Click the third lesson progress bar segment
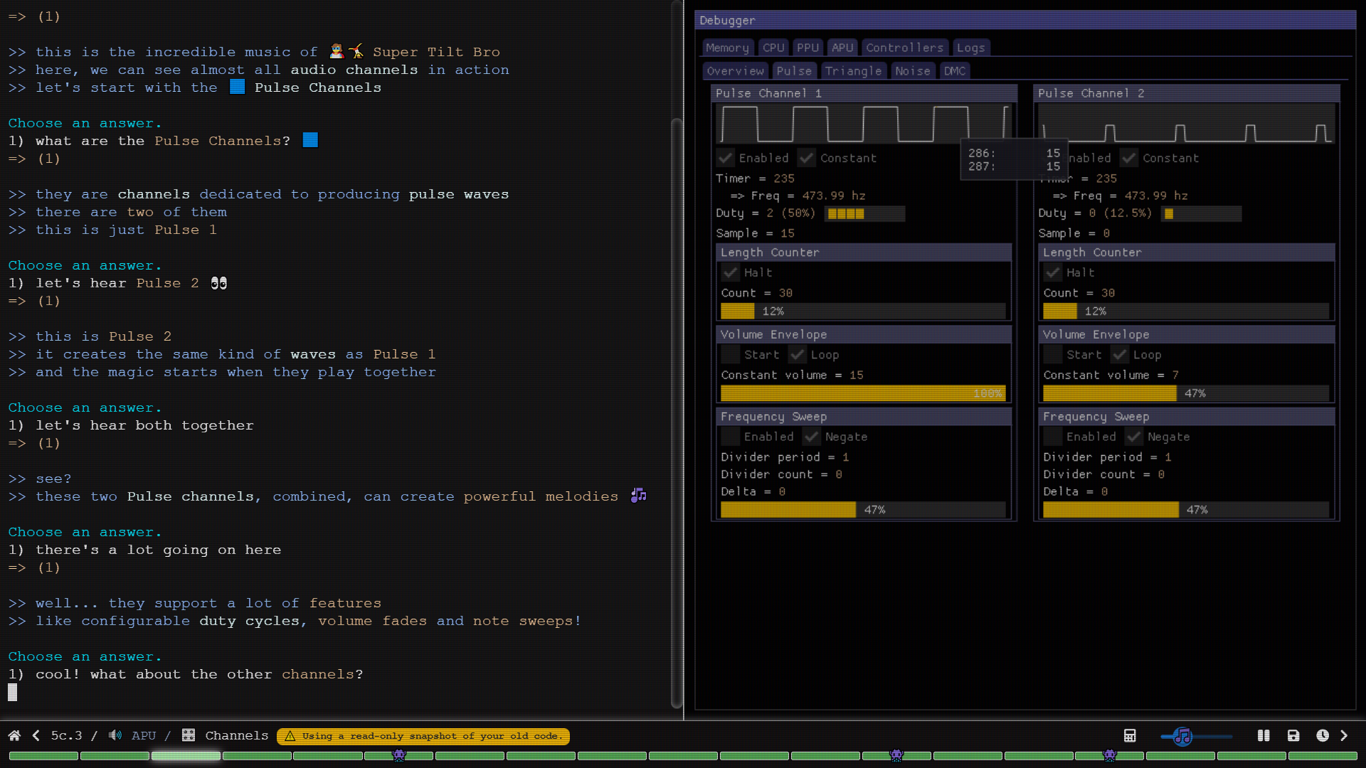 pyautogui.click(x=186, y=756)
